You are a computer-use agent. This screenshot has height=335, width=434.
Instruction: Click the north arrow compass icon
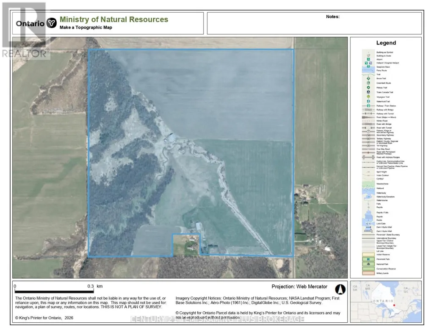pos(340,289)
